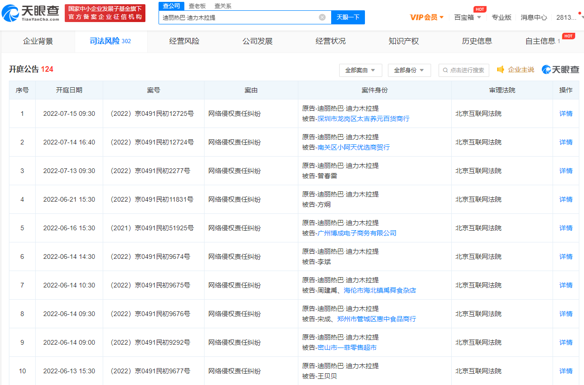The image size is (584, 385).
Task: Open the 全部案由 filter dropdown
Action: pyautogui.click(x=360, y=70)
